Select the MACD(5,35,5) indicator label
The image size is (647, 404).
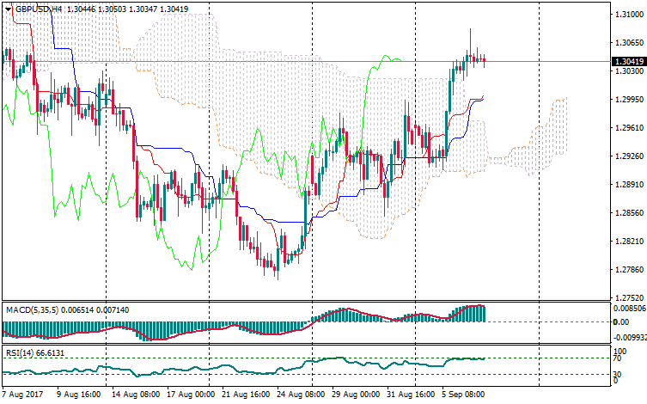33,309
